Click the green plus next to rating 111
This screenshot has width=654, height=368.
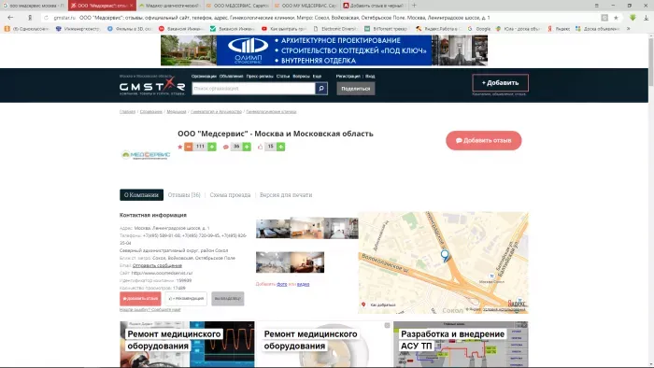[x=212, y=147]
